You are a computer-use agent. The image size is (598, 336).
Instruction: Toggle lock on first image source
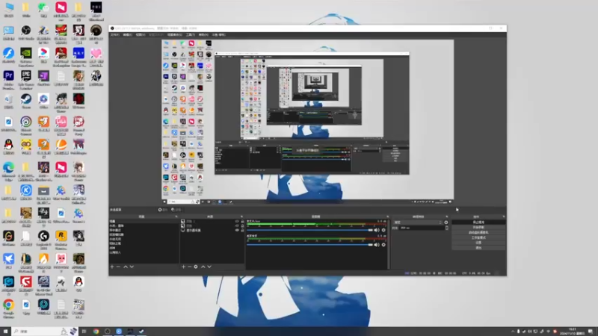(242, 221)
